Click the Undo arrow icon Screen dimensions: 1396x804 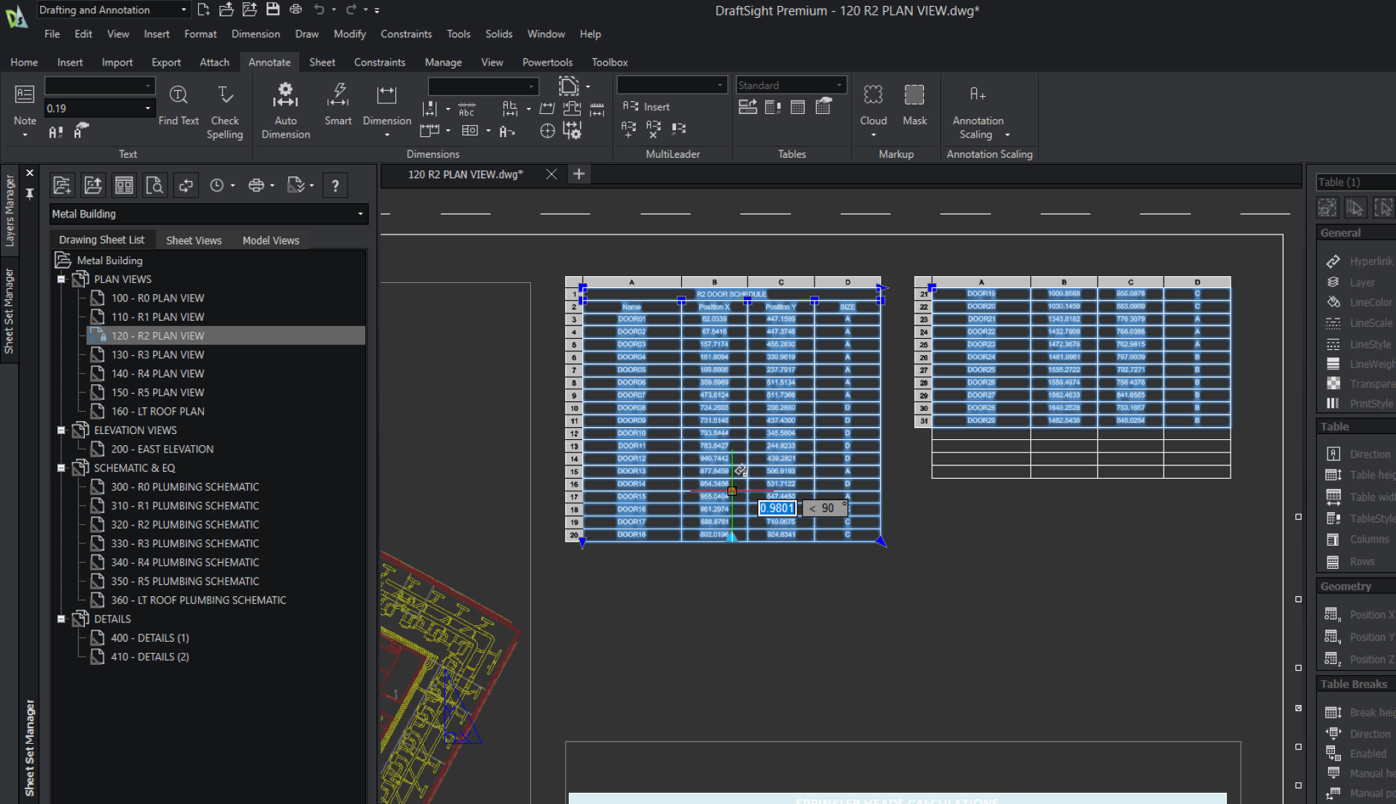click(319, 10)
